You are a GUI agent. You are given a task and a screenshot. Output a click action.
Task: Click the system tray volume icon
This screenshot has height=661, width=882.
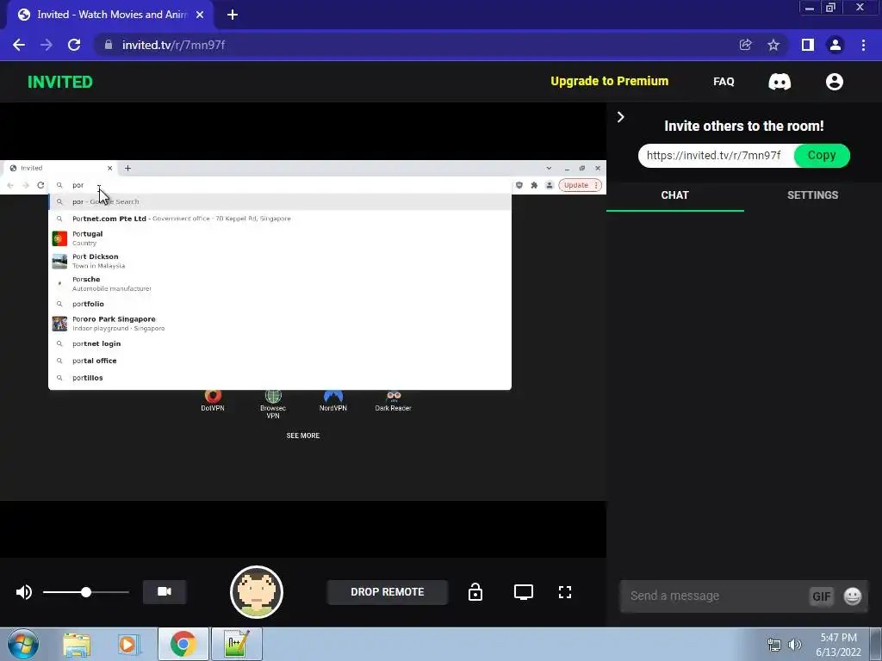point(794,645)
